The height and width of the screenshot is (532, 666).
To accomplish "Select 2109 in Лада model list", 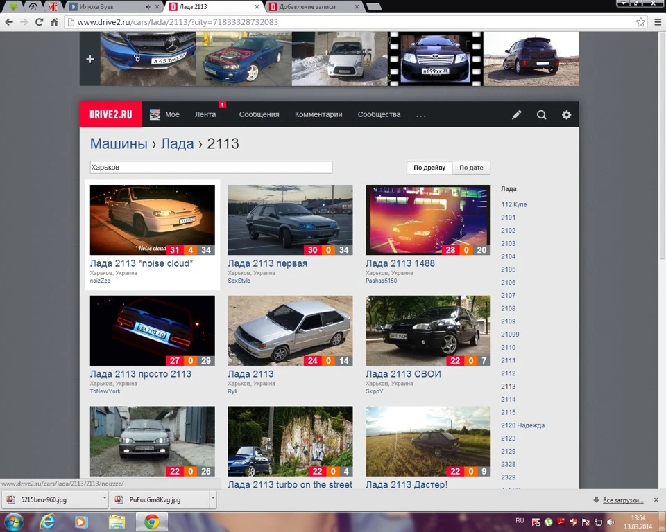I will click(508, 321).
